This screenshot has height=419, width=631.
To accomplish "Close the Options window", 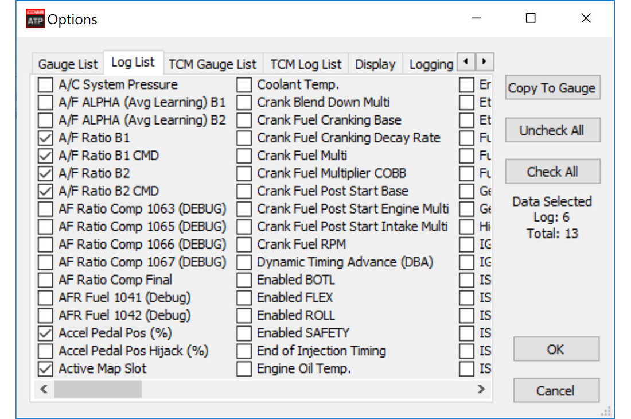I will click(586, 18).
